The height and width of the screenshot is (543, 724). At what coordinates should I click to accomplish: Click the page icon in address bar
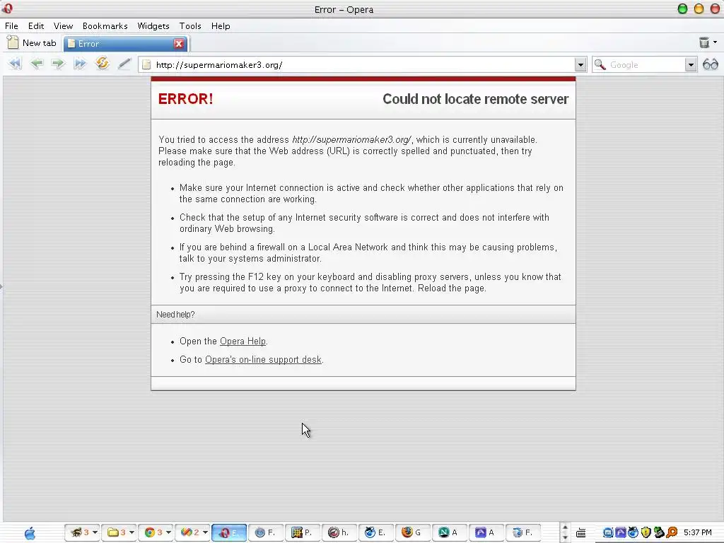tap(146, 64)
